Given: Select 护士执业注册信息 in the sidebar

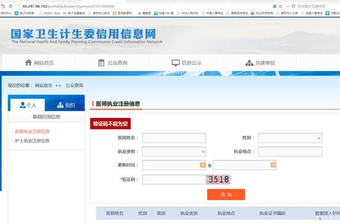Looking at the screenshot, I should point(32,141).
